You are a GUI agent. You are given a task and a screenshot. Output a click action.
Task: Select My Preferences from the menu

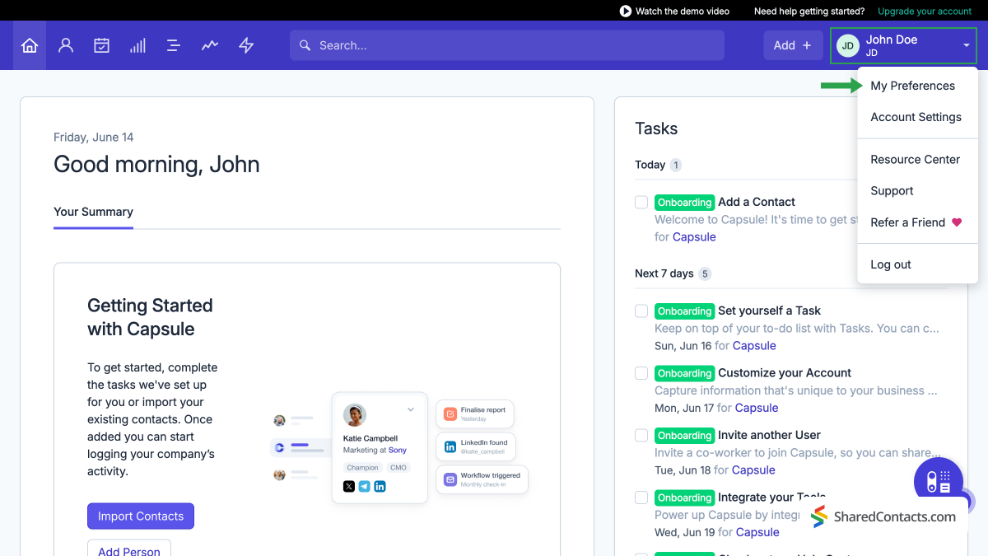(912, 86)
